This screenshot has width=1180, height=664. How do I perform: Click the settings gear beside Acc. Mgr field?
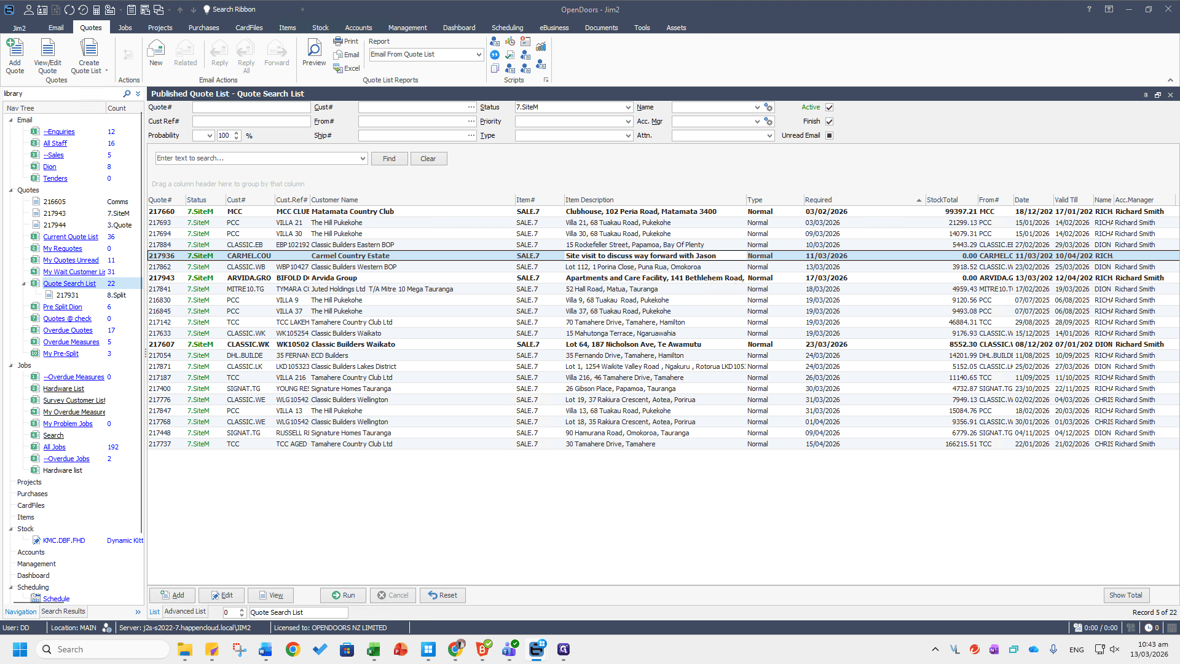point(768,121)
